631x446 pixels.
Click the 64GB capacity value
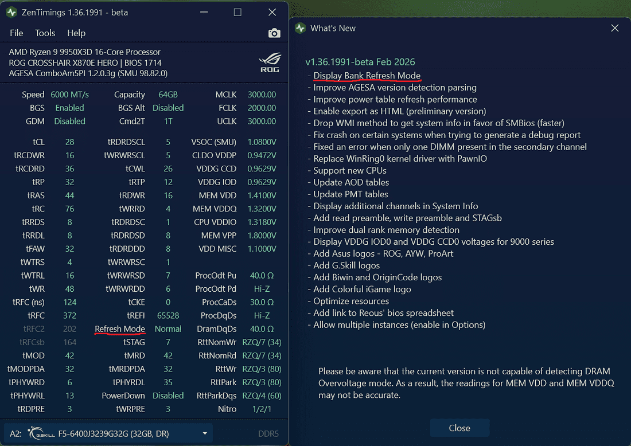[168, 95]
